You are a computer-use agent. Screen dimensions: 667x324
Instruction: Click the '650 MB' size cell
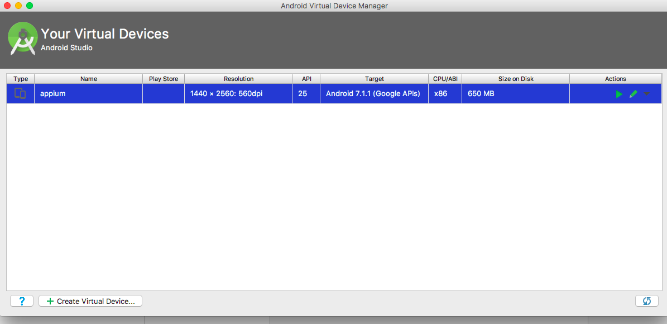point(516,94)
